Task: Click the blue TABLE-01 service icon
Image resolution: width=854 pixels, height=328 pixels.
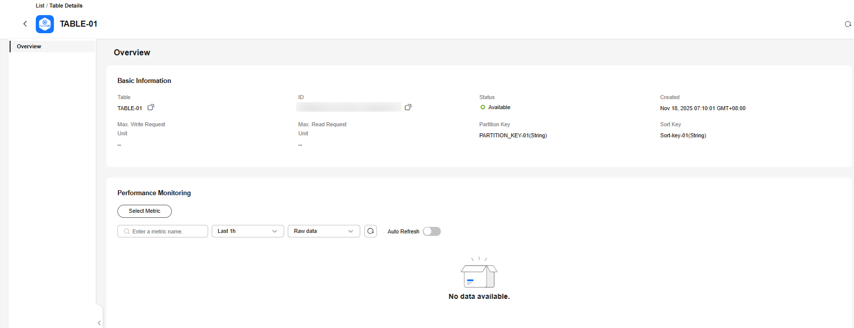Action: click(x=45, y=24)
